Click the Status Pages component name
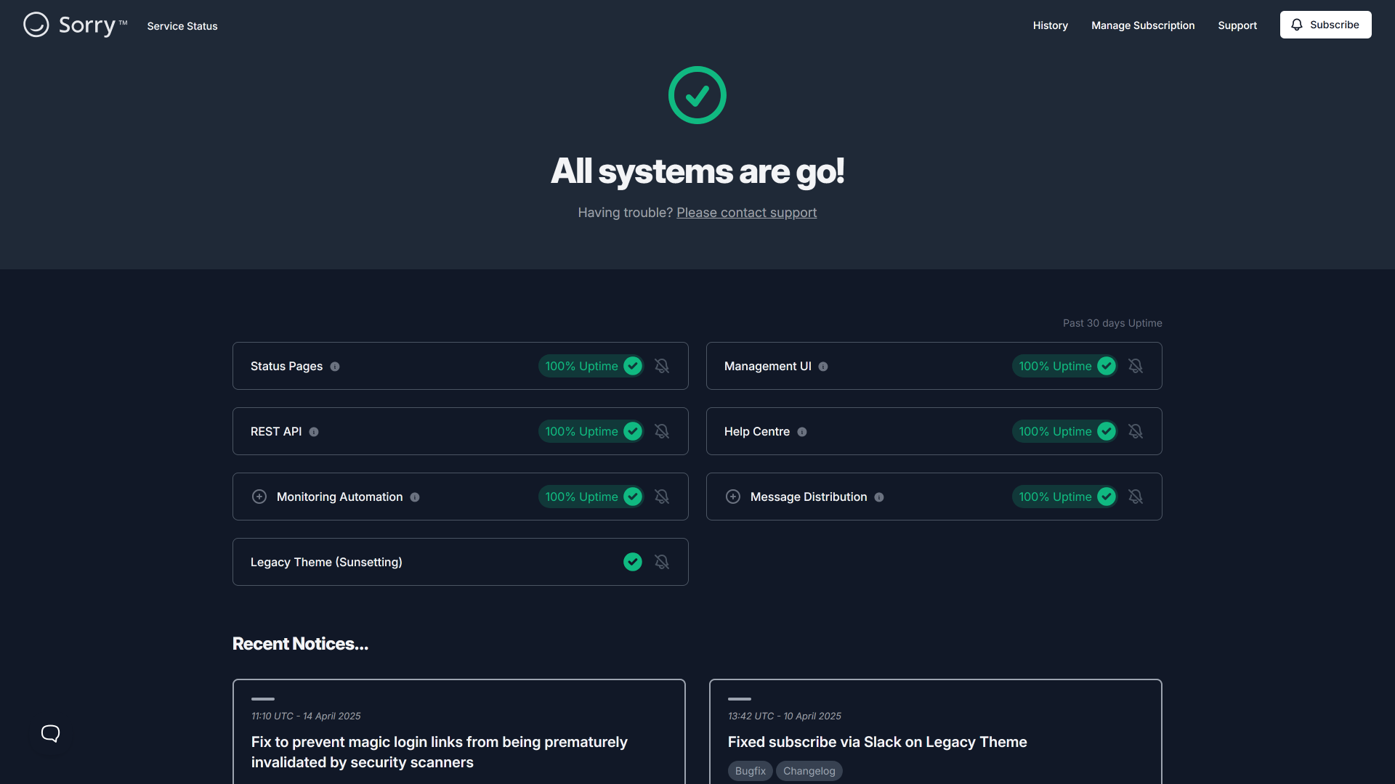 tap(286, 367)
